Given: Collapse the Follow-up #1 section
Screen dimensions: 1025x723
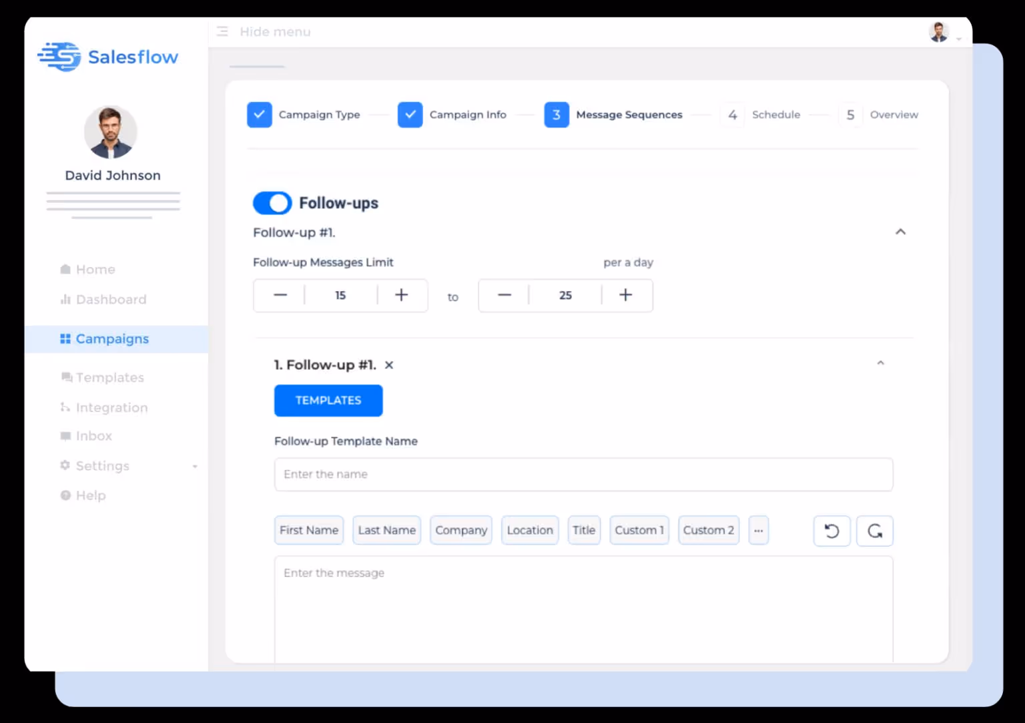Looking at the screenshot, I should (x=901, y=232).
